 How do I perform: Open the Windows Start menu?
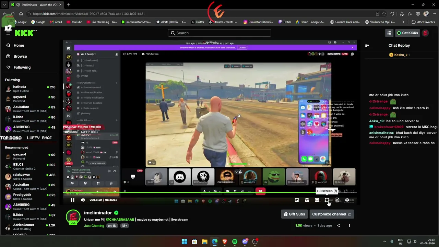[184, 242]
